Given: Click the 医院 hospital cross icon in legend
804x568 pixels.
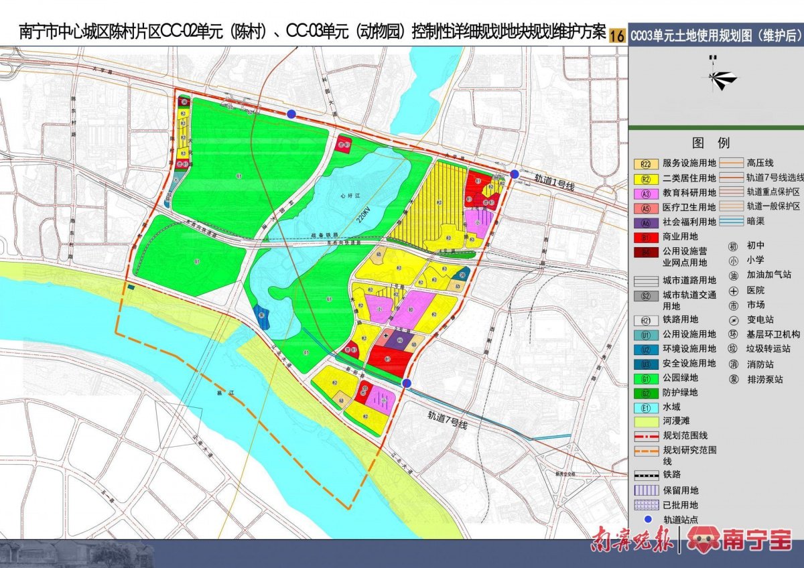Looking at the screenshot, I should coord(733,291).
